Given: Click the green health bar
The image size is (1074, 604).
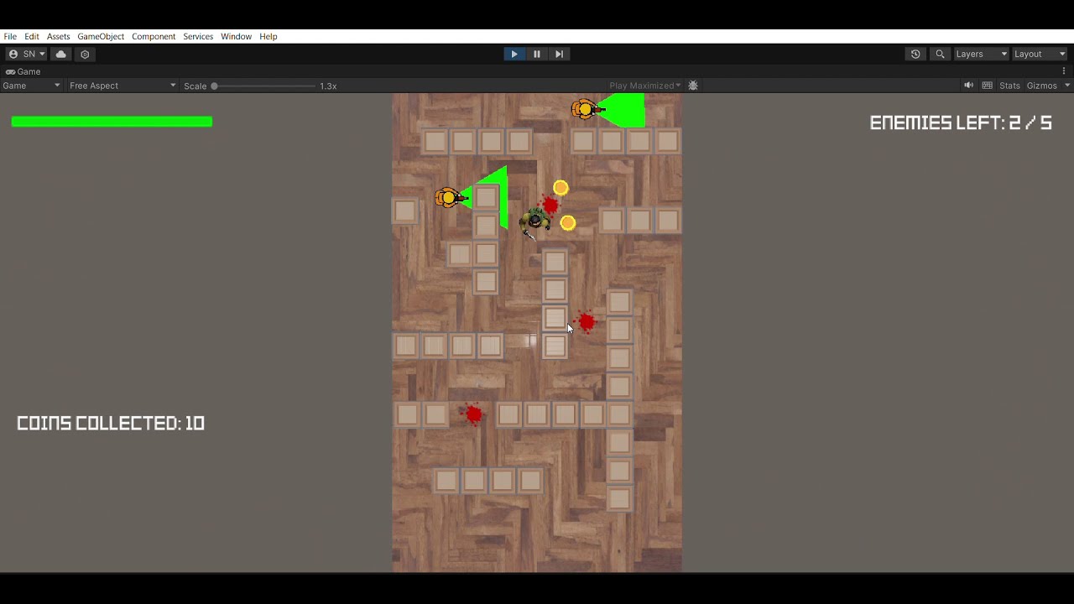Looking at the screenshot, I should (x=112, y=122).
